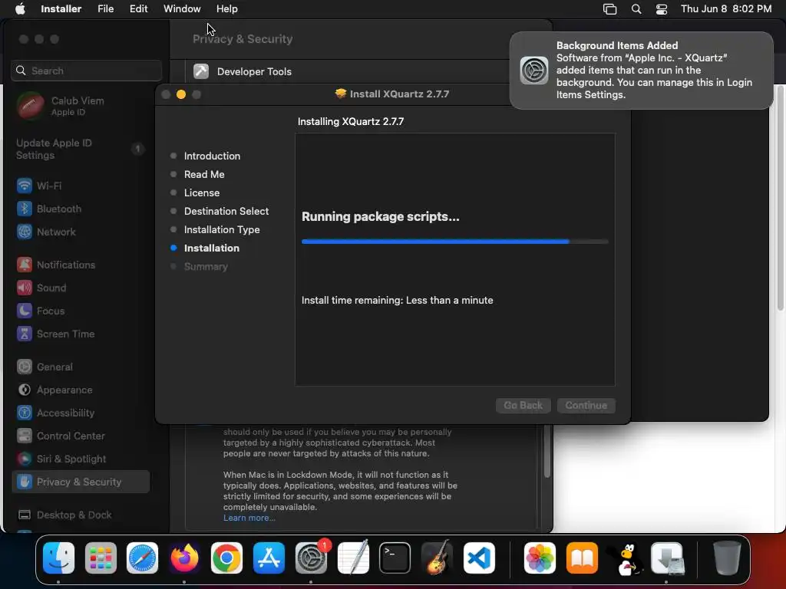
Task: Click the Installation Type step
Action: pyautogui.click(x=222, y=229)
